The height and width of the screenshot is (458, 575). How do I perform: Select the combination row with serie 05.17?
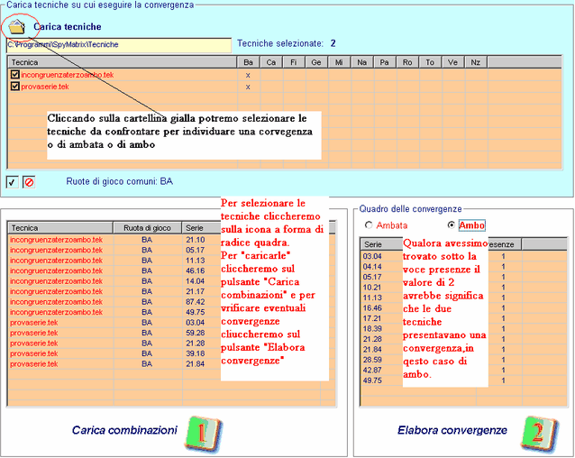pyautogui.click(x=114, y=250)
